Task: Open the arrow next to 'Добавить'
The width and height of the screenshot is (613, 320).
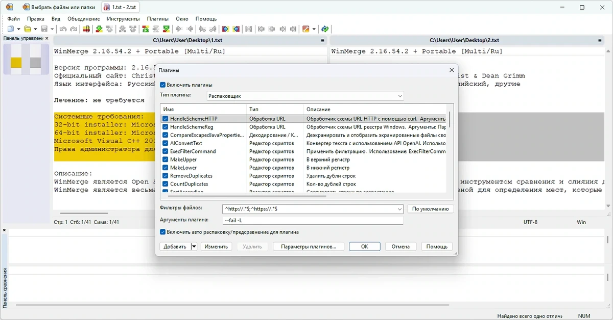Action: point(194,247)
